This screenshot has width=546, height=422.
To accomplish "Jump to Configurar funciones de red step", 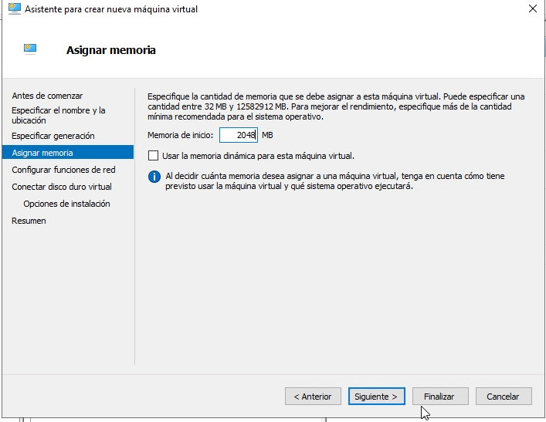I will click(x=63, y=170).
